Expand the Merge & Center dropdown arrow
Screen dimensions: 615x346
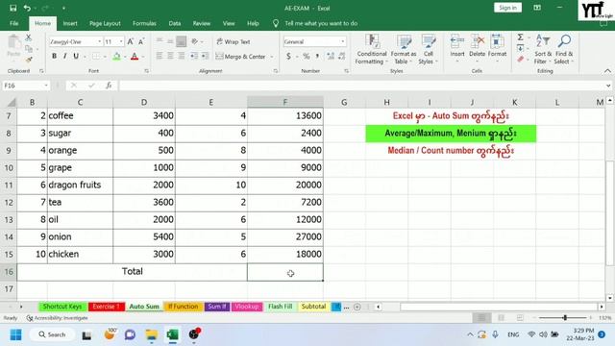click(x=272, y=57)
